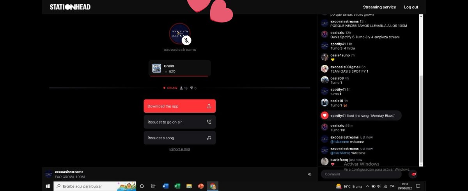This screenshot has width=468, height=191.
Task: Click 'Turno 3-4 inicio' message
Action: pyautogui.click(x=342, y=48)
